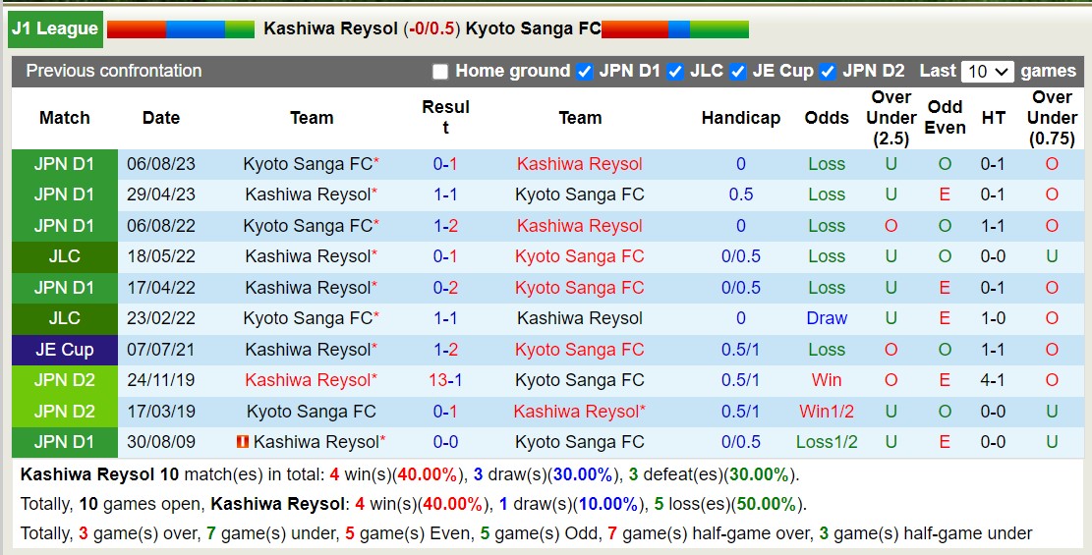Click the JE Cup tag for 07/07/21
The width and height of the screenshot is (1092, 555).
(65, 350)
